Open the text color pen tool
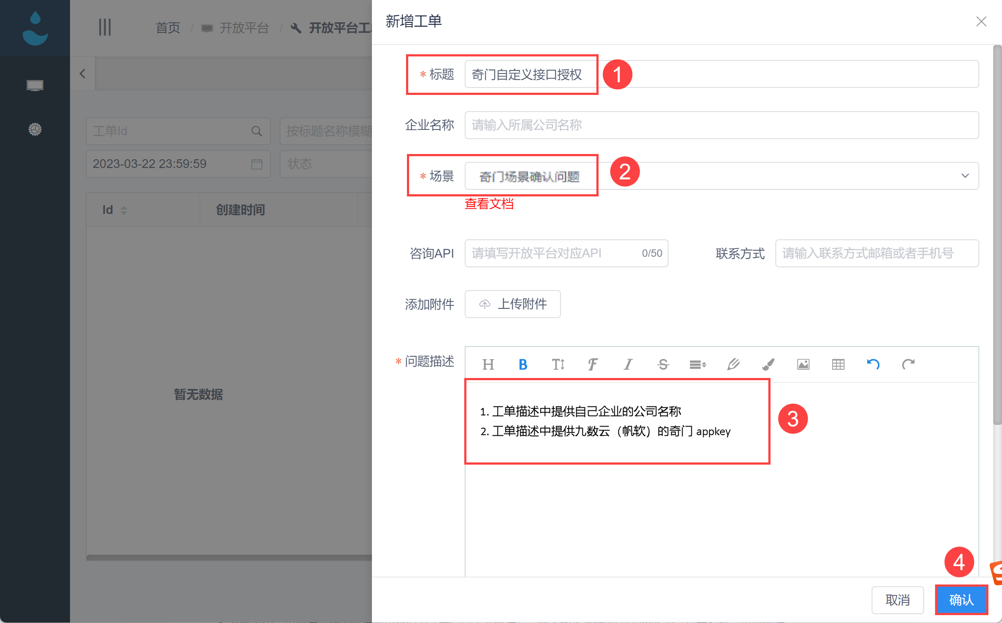This screenshot has width=1002, height=623. click(733, 364)
